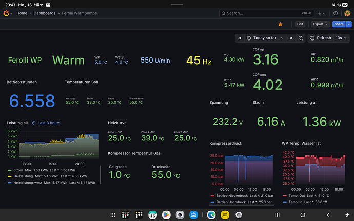Tap the battery indicator showing 82
This screenshot has width=354, height=221.
pos(345,5)
